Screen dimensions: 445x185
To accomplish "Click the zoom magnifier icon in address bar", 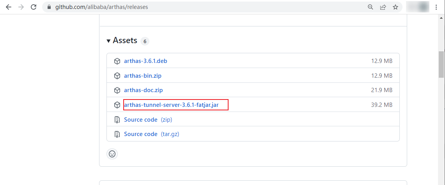I will [371, 7].
